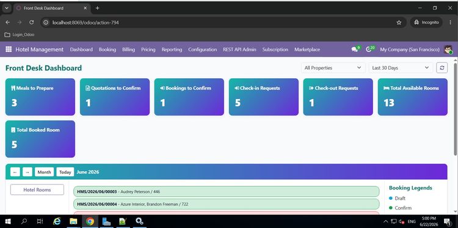The image size is (458, 228).
Task: Open the Windows notification center
Action: coord(447,221)
